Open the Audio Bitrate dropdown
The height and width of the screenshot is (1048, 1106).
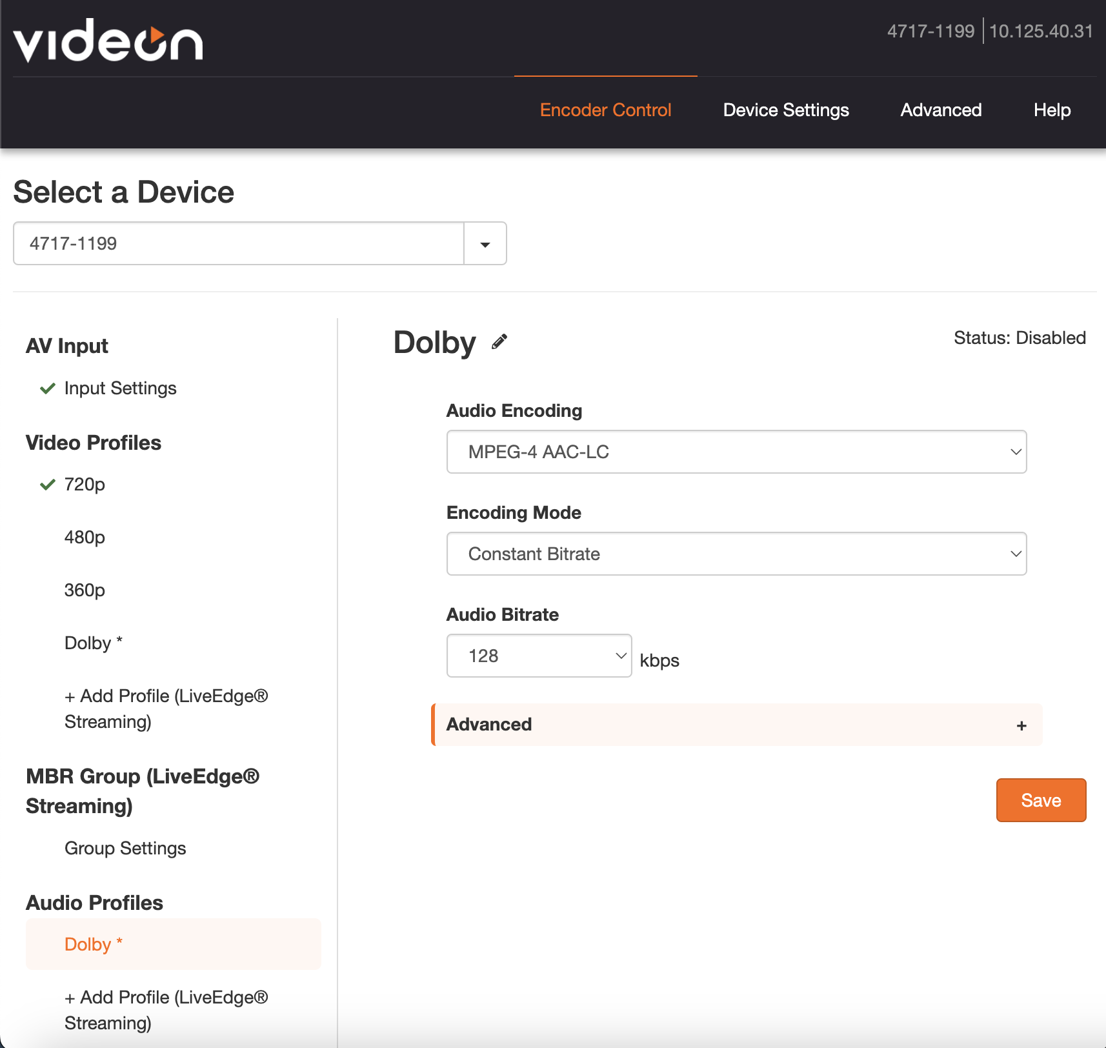tap(539, 656)
